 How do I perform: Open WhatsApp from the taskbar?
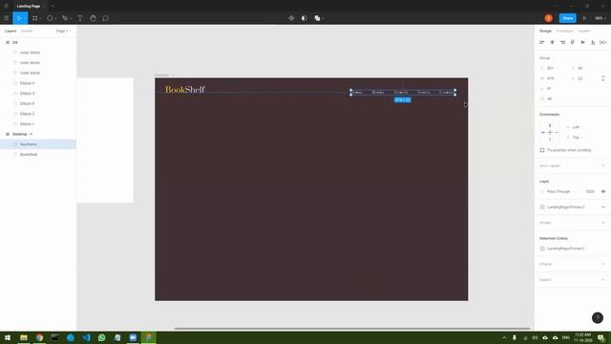tap(102, 337)
